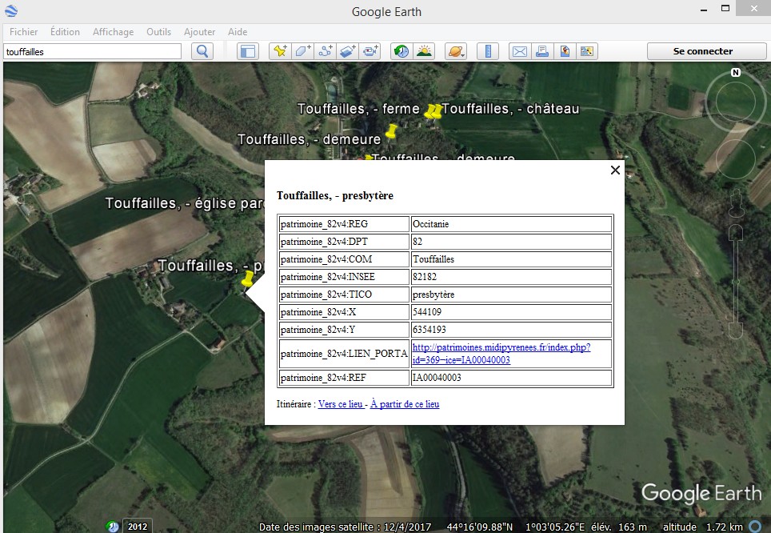Open the Affichage menu
Viewport: 771px width, 533px height.
click(113, 32)
